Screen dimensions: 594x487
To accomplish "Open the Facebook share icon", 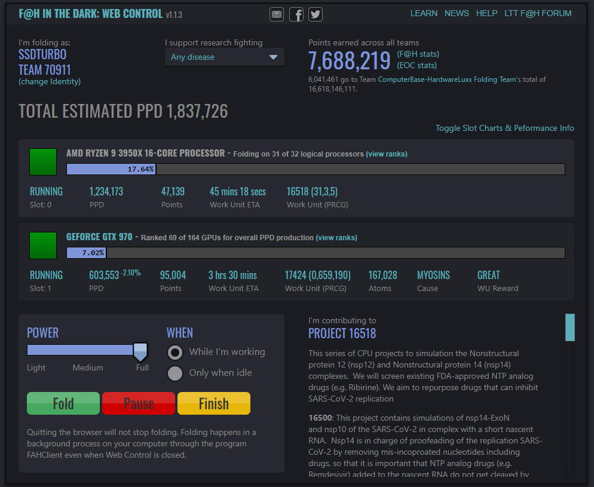I will pyautogui.click(x=296, y=14).
